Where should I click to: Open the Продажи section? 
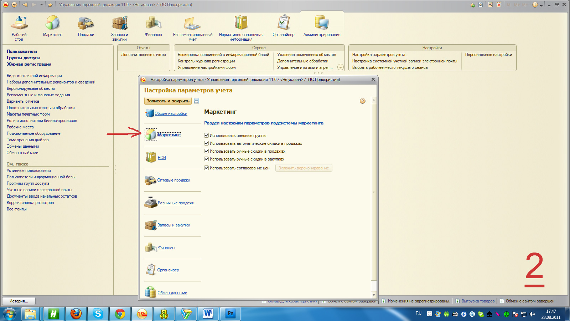pos(86,26)
